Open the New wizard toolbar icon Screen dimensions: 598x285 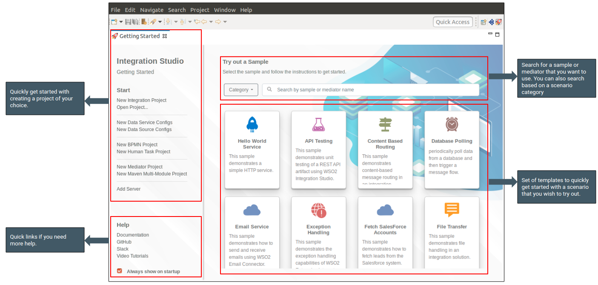click(113, 22)
